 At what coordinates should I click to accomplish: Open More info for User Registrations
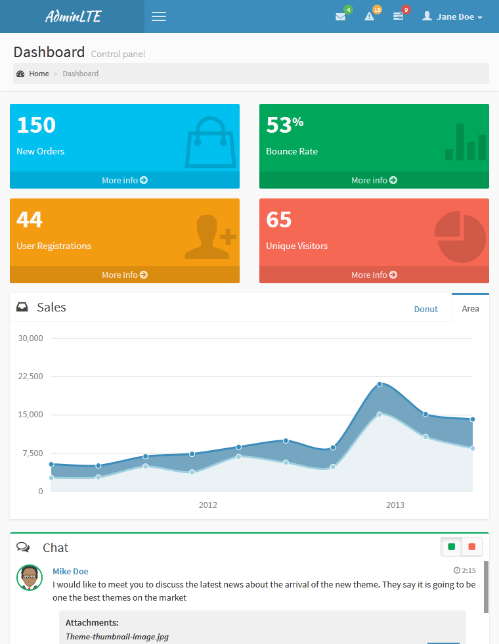tap(125, 275)
